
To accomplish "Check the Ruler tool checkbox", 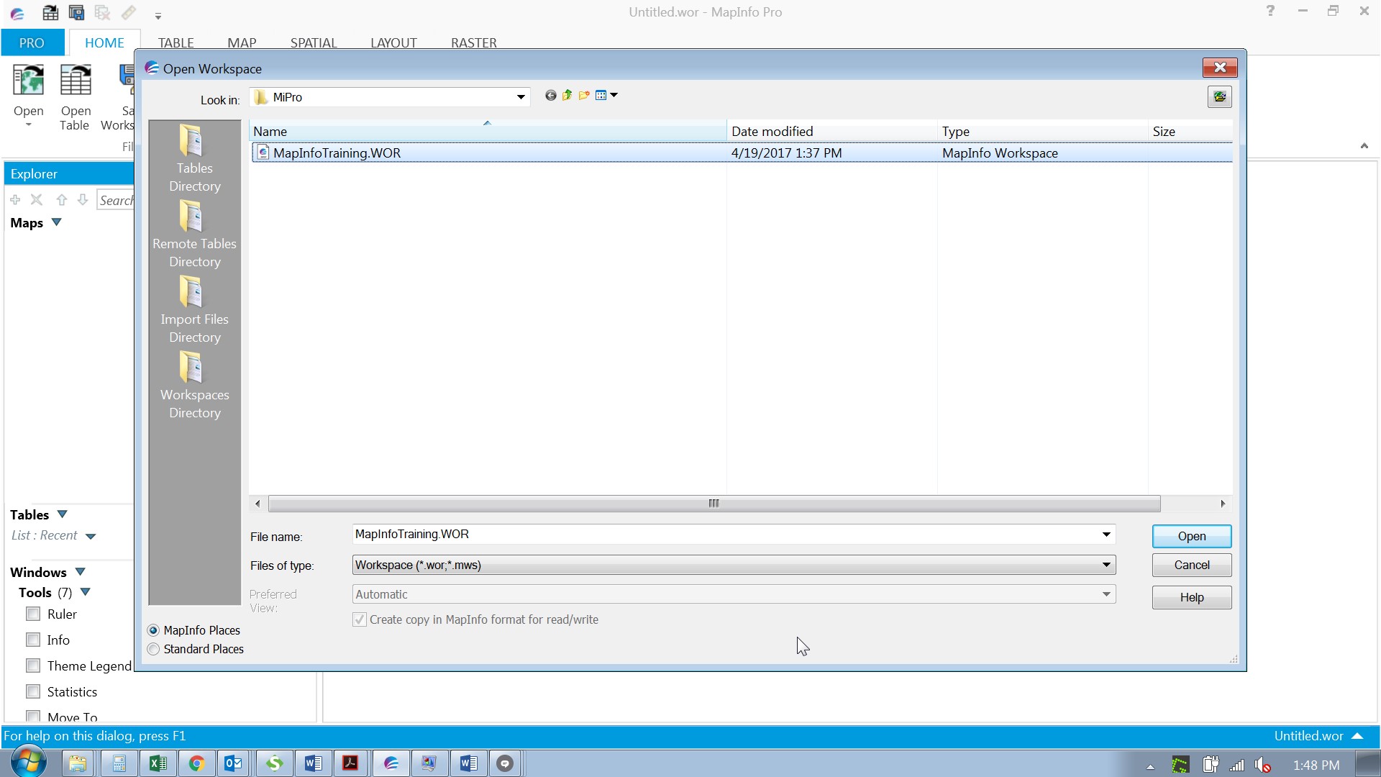I will pos(33,614).
